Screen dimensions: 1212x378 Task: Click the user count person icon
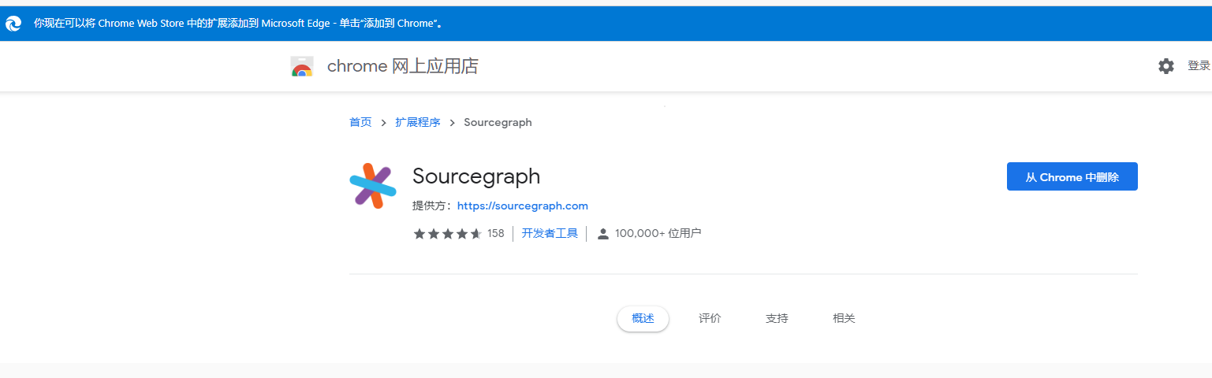pyautogui.click(x=603, y=234)
